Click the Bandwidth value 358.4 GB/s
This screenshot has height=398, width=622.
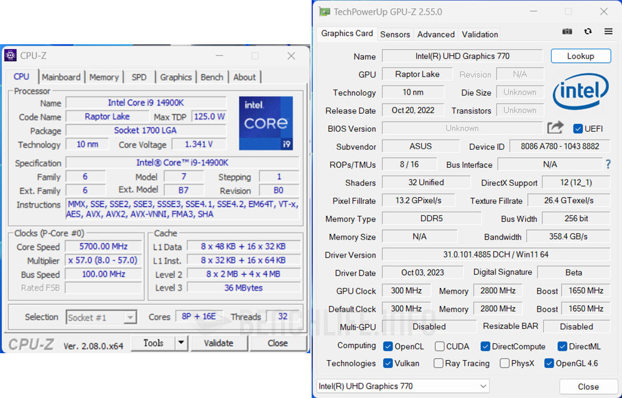pyautogui.click(x=568, y=237)
